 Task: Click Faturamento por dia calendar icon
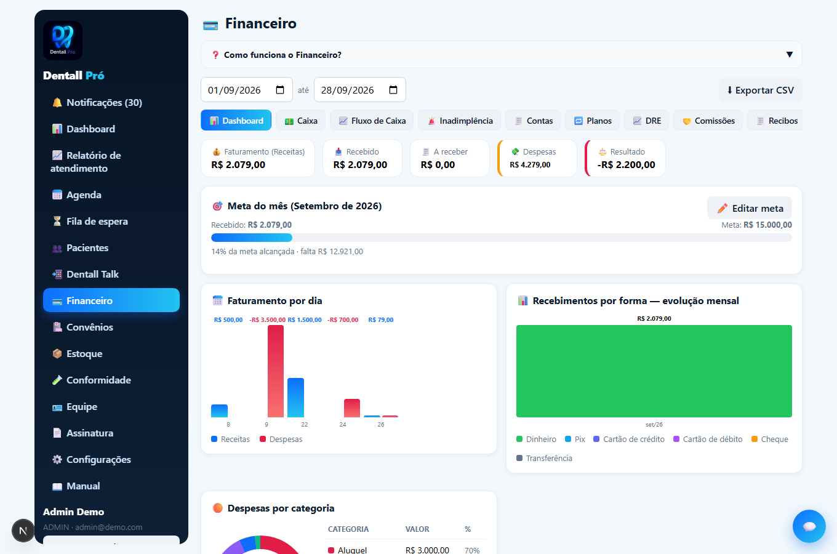217,300
